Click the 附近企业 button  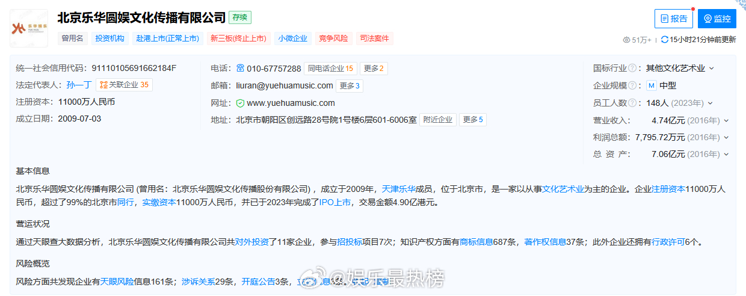click(438, 120)
